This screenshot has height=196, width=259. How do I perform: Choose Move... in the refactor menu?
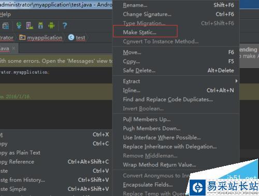tap(176, 52)
